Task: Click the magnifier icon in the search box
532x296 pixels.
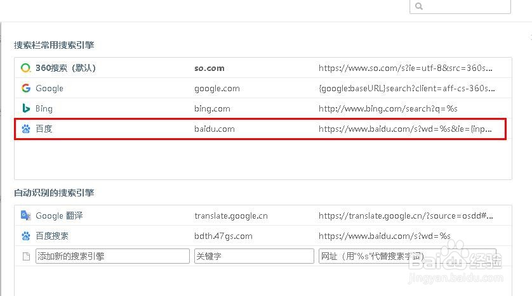Action: coord(419,6)
